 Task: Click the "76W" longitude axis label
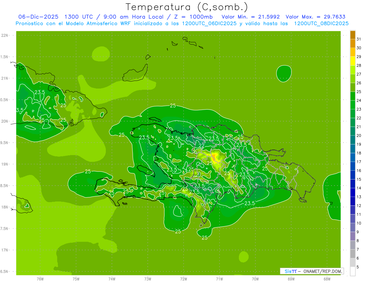tap(40, 279)
